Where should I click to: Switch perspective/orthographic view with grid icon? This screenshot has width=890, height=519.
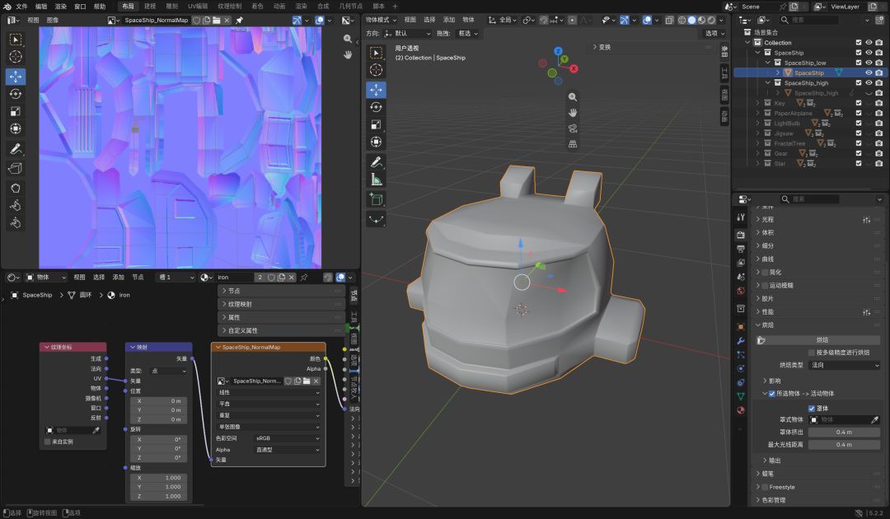(573, 144)
